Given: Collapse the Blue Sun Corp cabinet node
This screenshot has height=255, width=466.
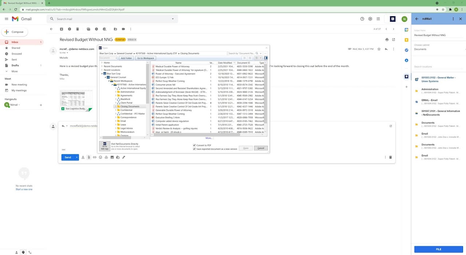Looking at the screenshot, I should click(102, 74).
